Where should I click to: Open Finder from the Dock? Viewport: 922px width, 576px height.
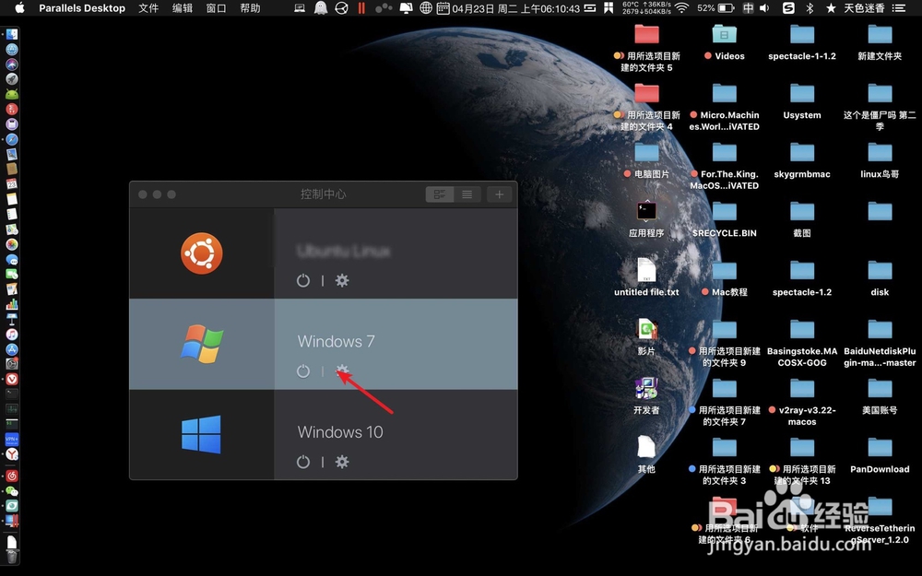[x=12, y=34]
